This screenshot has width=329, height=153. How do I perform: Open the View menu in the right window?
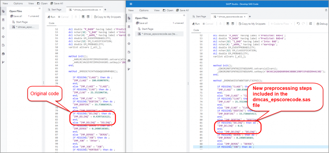point(157,10)
